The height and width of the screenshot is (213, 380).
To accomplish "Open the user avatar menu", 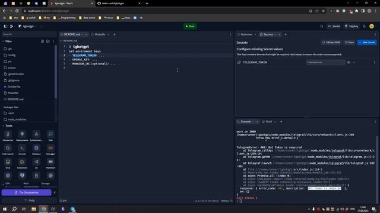I will [x=372, y=26].
